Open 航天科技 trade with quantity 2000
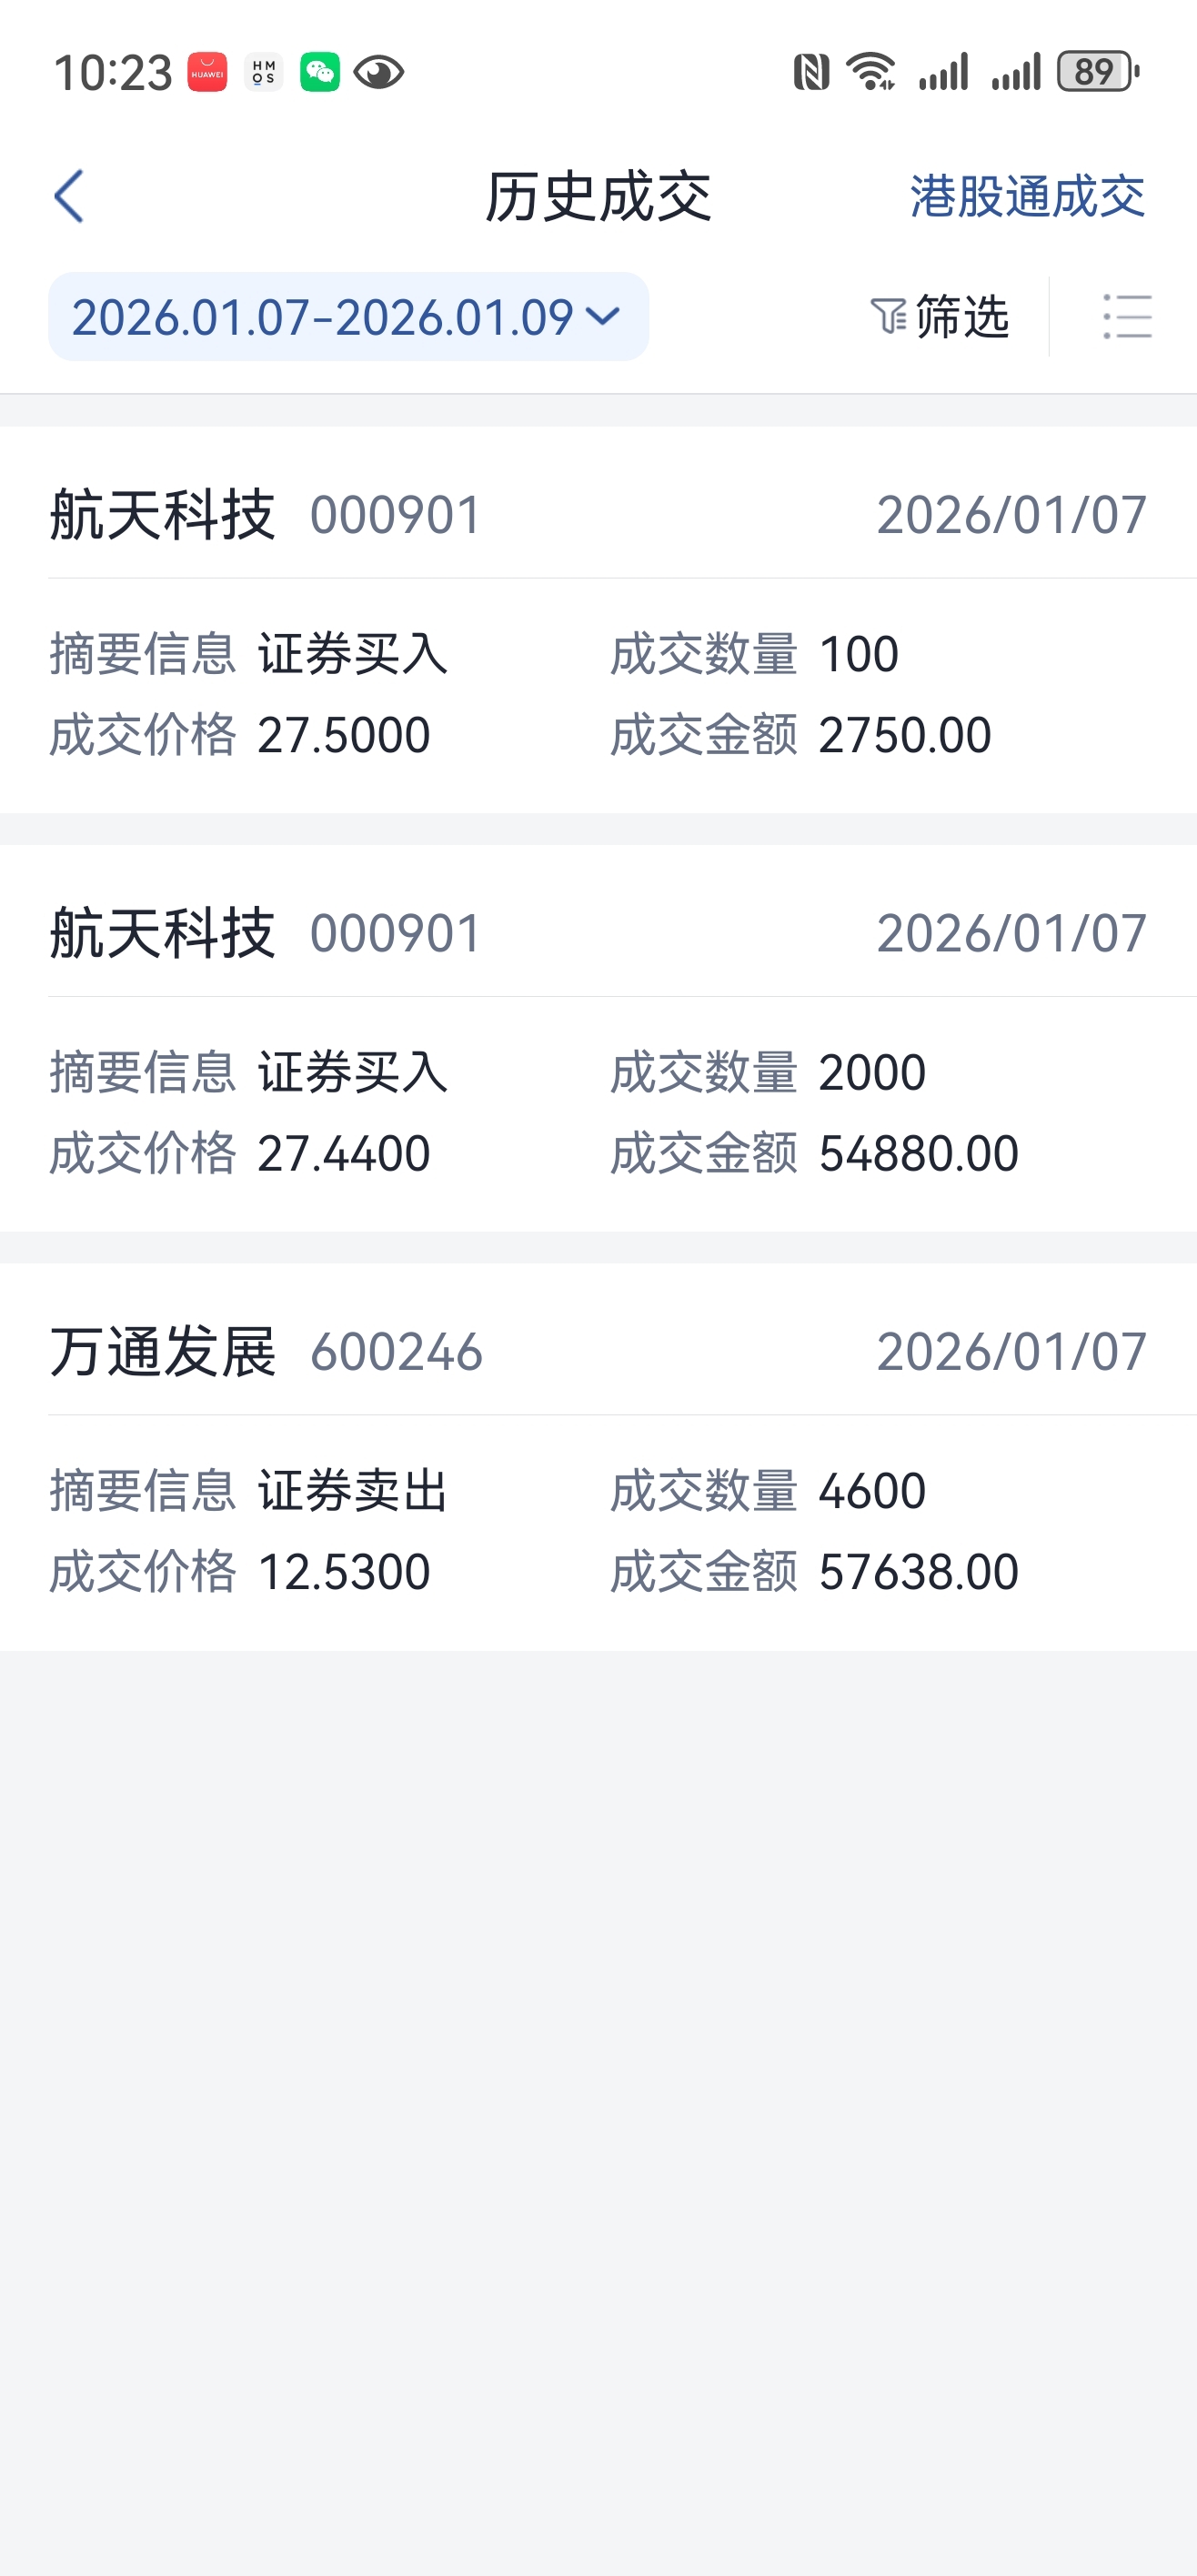1197x2576 pixels. 598,1038
